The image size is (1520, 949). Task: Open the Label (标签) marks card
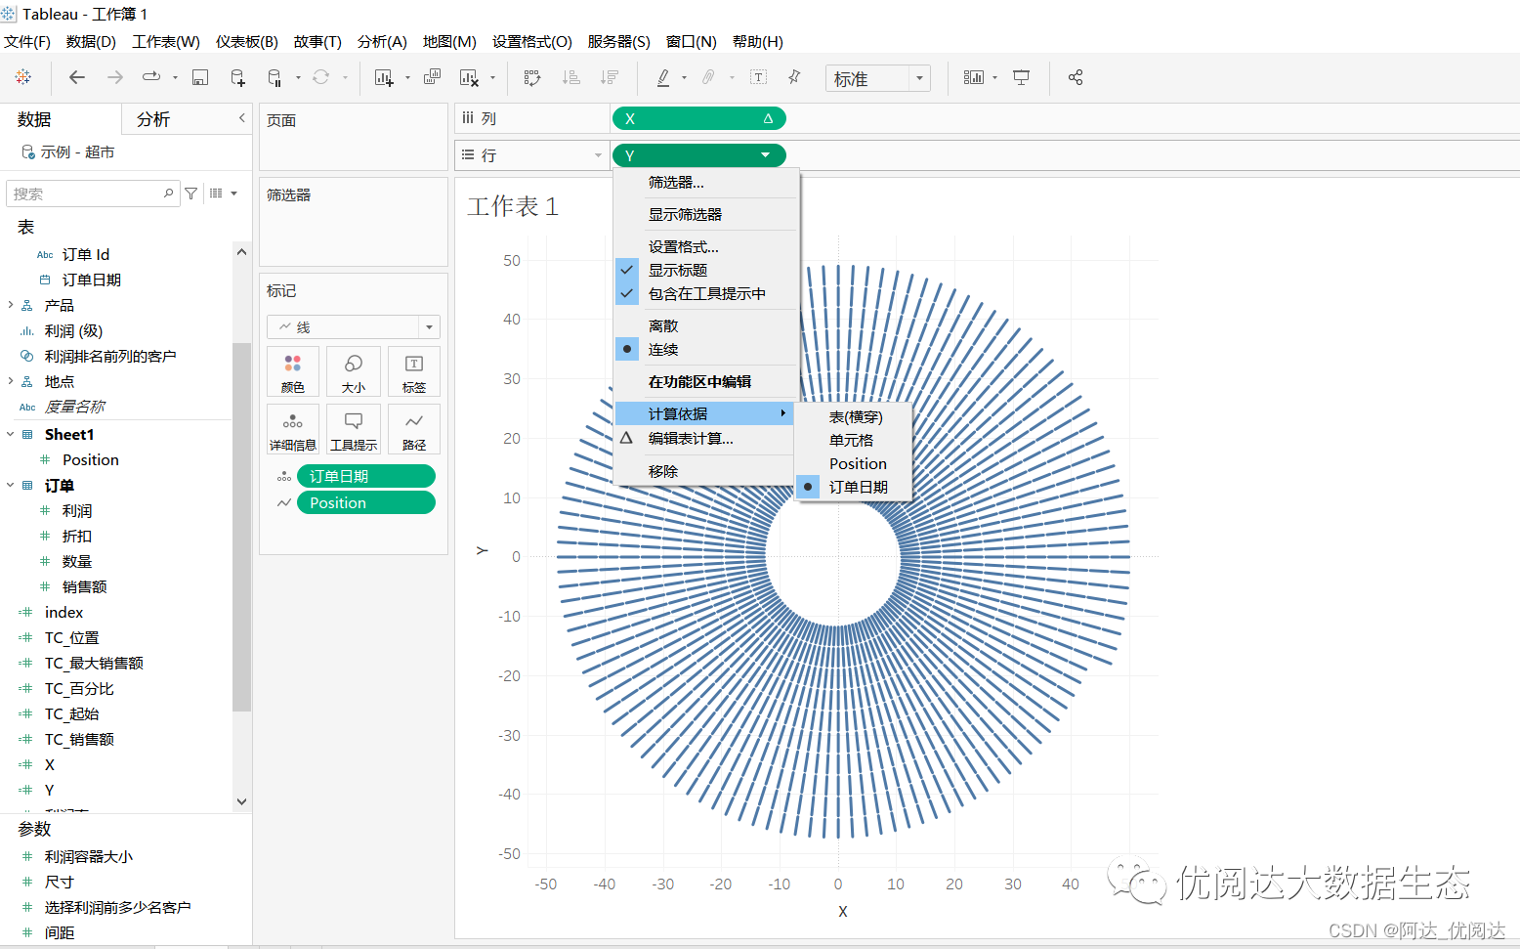pos(414,371)
